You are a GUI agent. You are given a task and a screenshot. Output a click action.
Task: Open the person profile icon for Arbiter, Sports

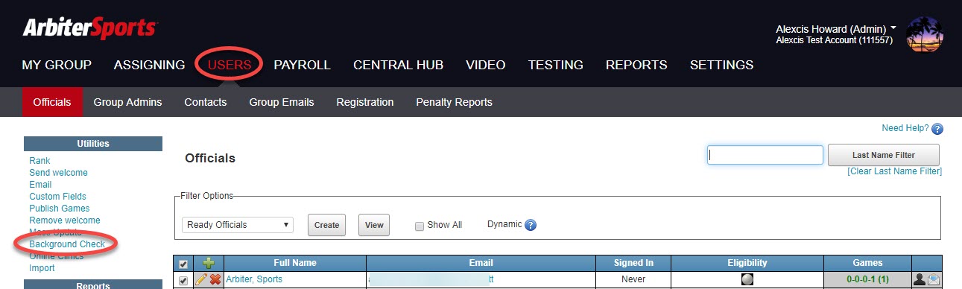click(920, 280)
